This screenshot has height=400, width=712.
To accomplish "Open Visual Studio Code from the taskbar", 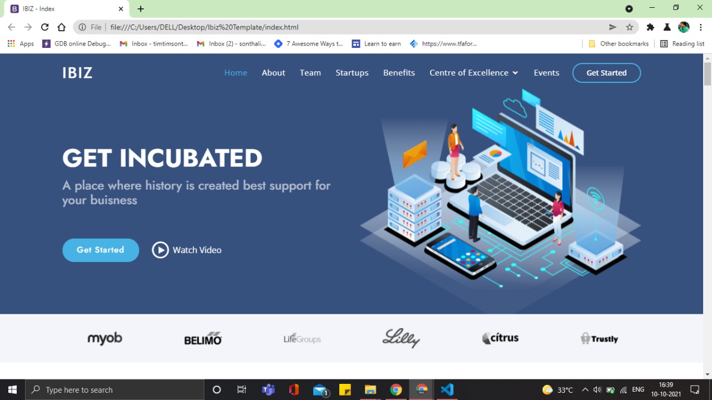I will [x=447, y=389].
